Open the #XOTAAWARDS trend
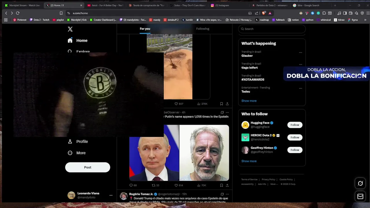The width and height of the screenshot is (370, 208). coord(253,79)
